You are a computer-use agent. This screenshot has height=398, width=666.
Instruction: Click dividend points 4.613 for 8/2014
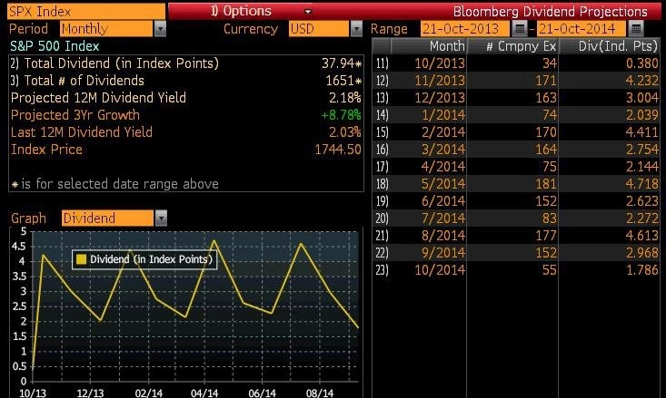pos(641,236)
